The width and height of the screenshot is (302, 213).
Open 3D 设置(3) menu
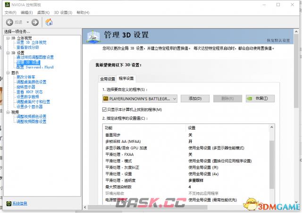click(x=63, y=13)
